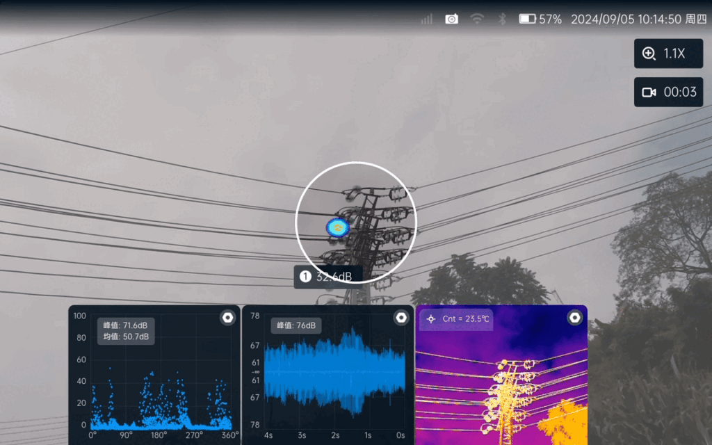712x445 pixels.
Task: Click the video recording timer 00:03
Action: [x=667, y=92]
